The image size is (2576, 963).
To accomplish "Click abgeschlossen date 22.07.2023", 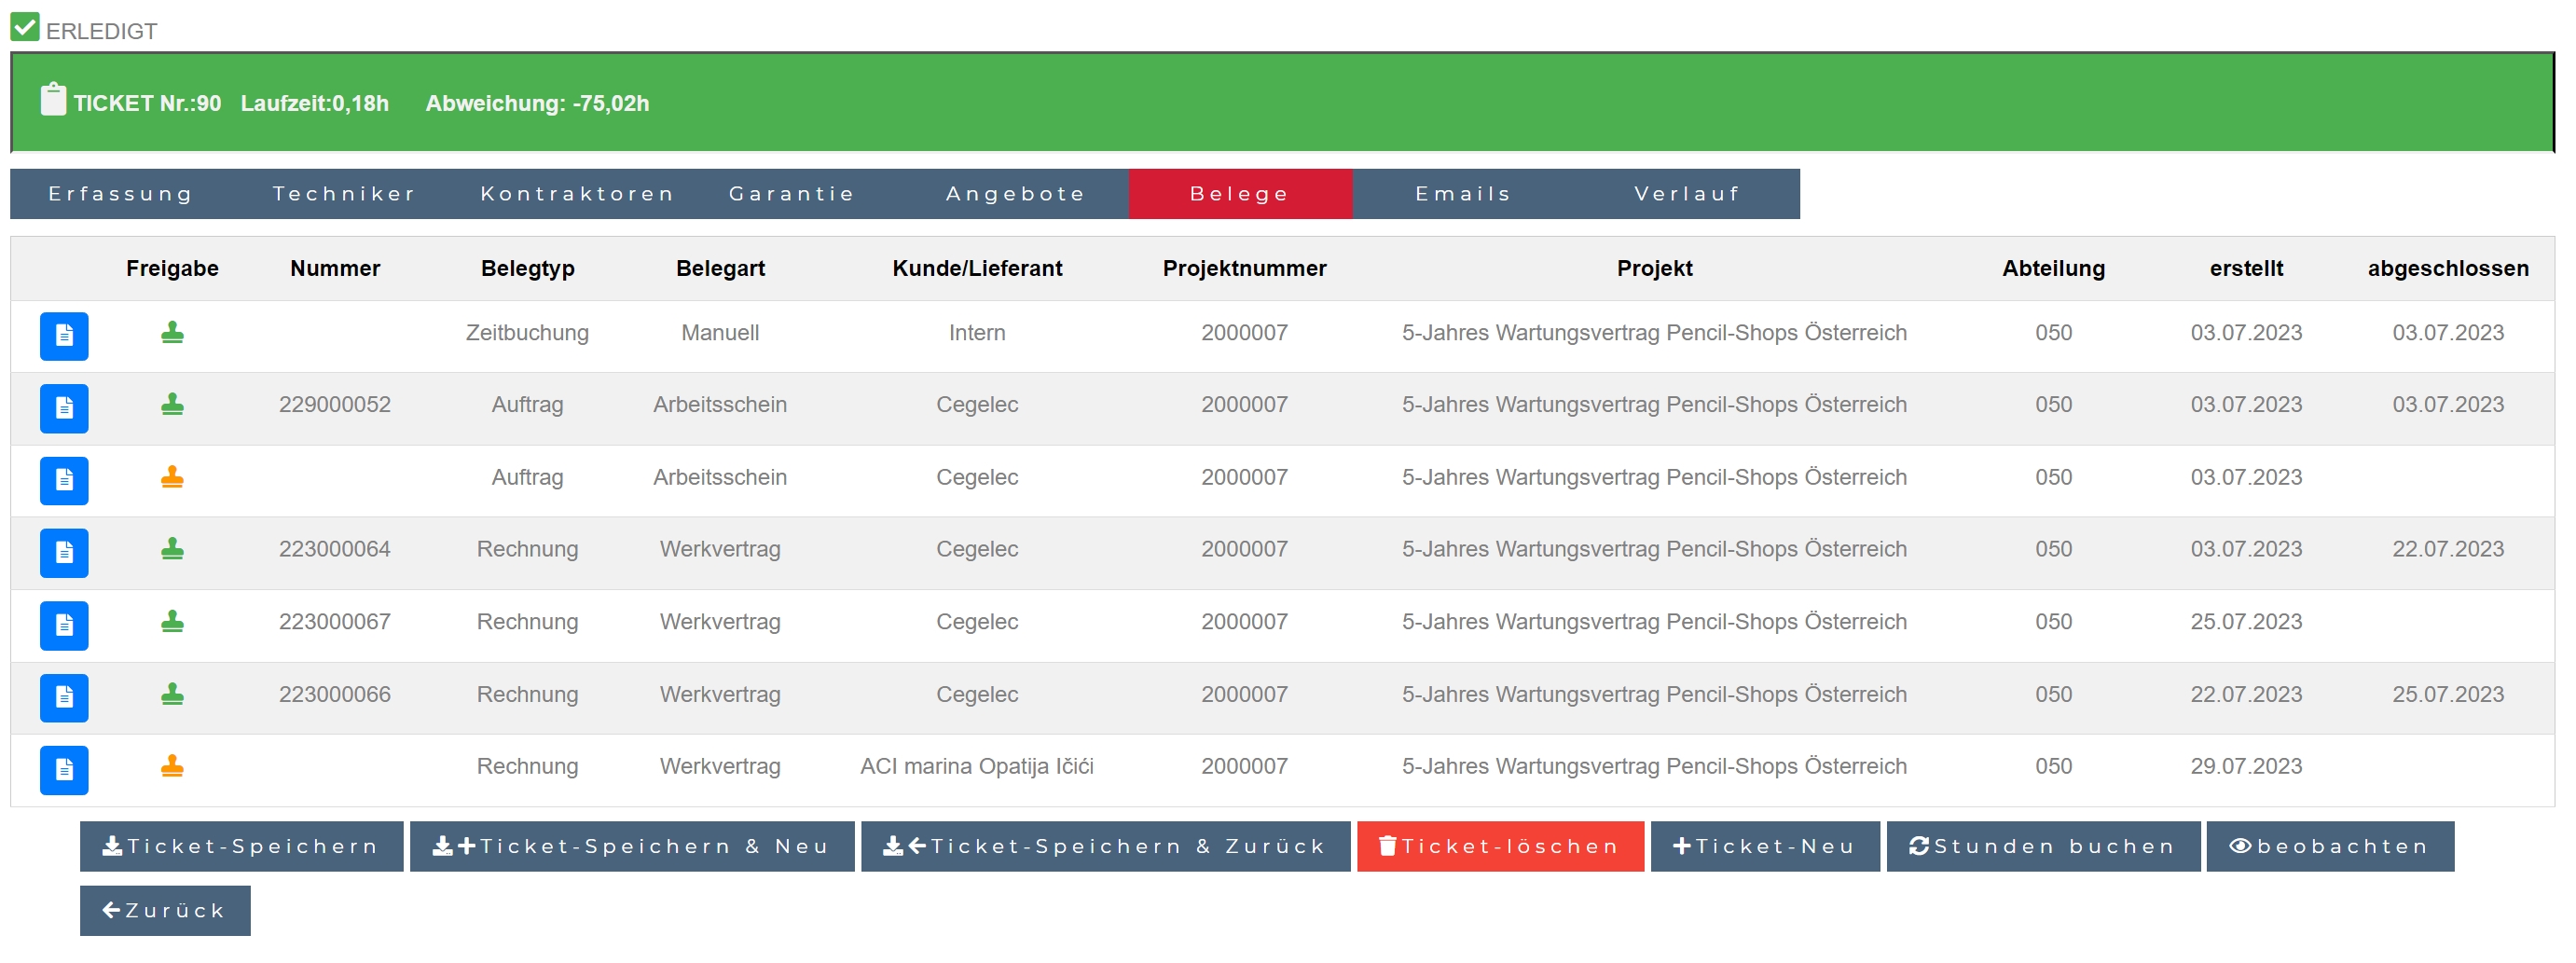I will [x=2448, y=549].
